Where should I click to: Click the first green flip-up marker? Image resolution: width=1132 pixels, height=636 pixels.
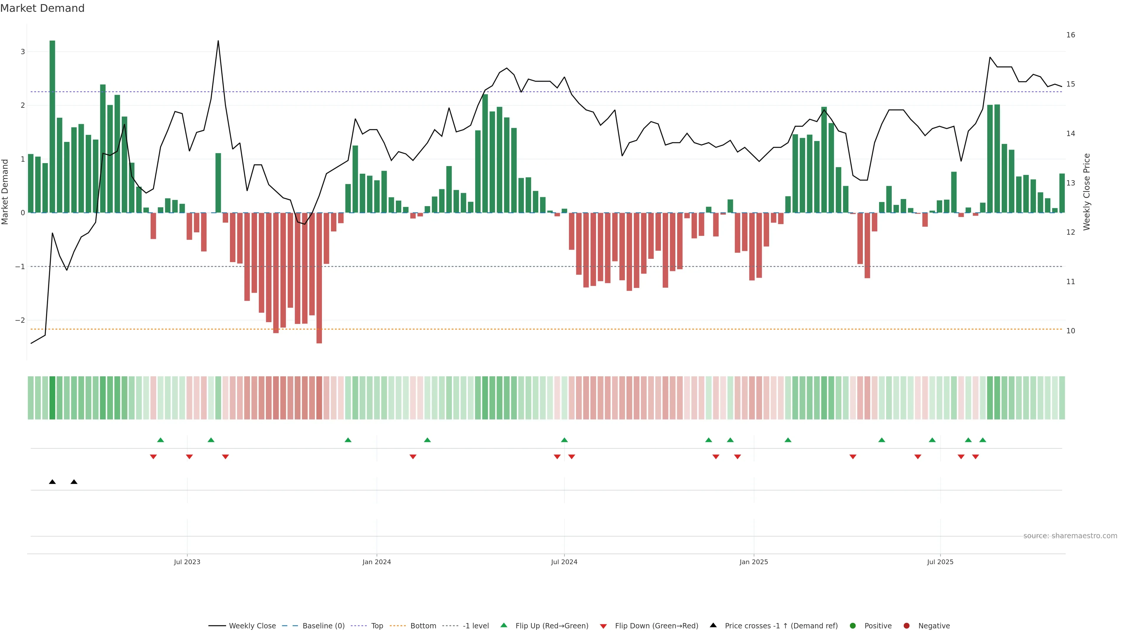160,440
